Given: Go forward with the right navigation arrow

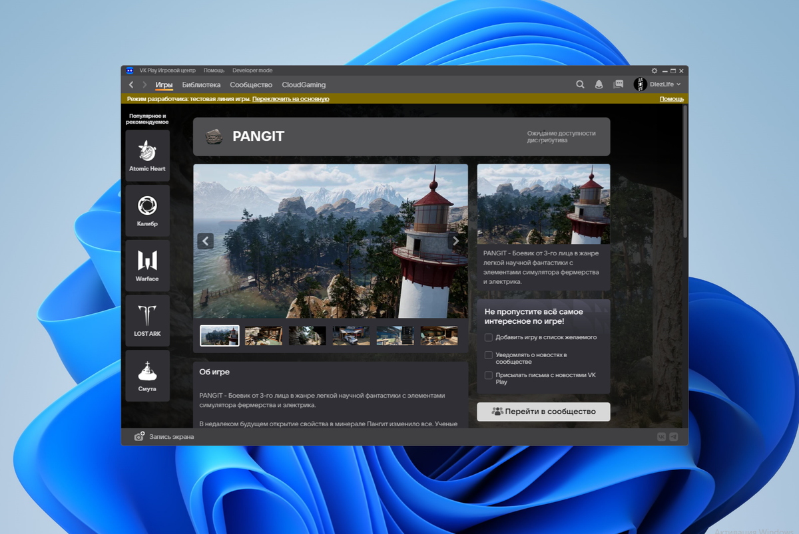Looking at the screenshot, I should tap(144, 84).
